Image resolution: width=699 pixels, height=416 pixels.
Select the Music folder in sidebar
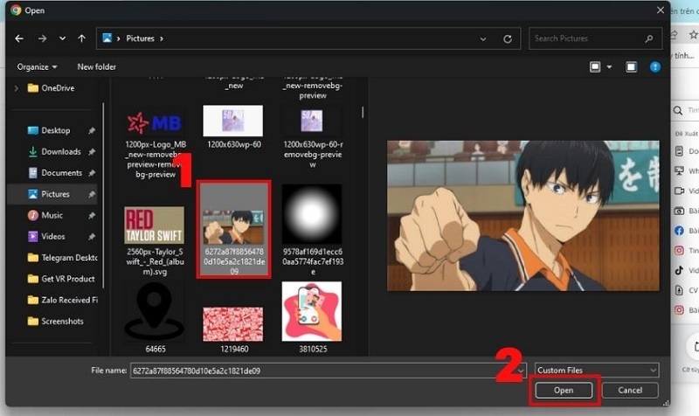pyautogui.click(x=52, y=215)
